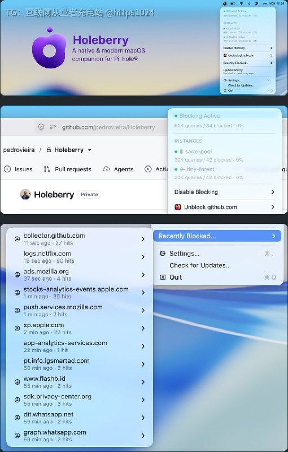
Task: Click the client icon beside push.services.mozilla.com
Action: pyautogui.click(x=18, y=310)
